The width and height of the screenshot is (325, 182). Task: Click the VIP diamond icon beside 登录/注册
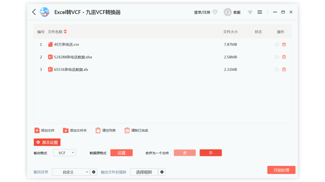pos(215,12)
